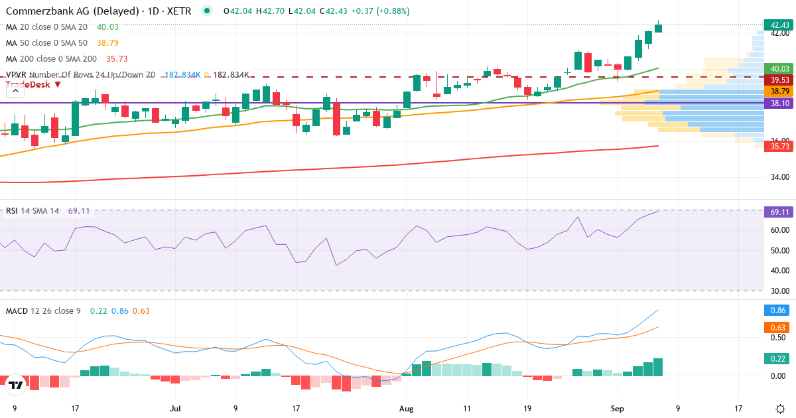Click the change value +0.37 (+0.88%)
This screenshot has height=418, width=796.
380,11
